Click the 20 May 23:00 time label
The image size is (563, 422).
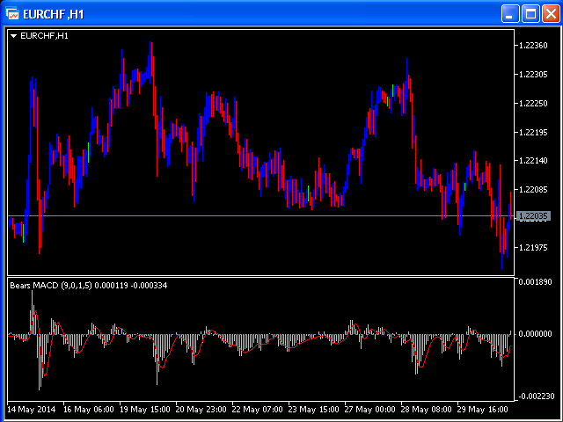[201, 410]
